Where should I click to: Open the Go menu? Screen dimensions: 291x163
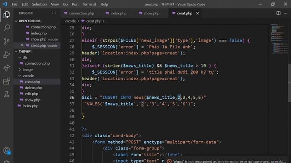tap(65, 4)
